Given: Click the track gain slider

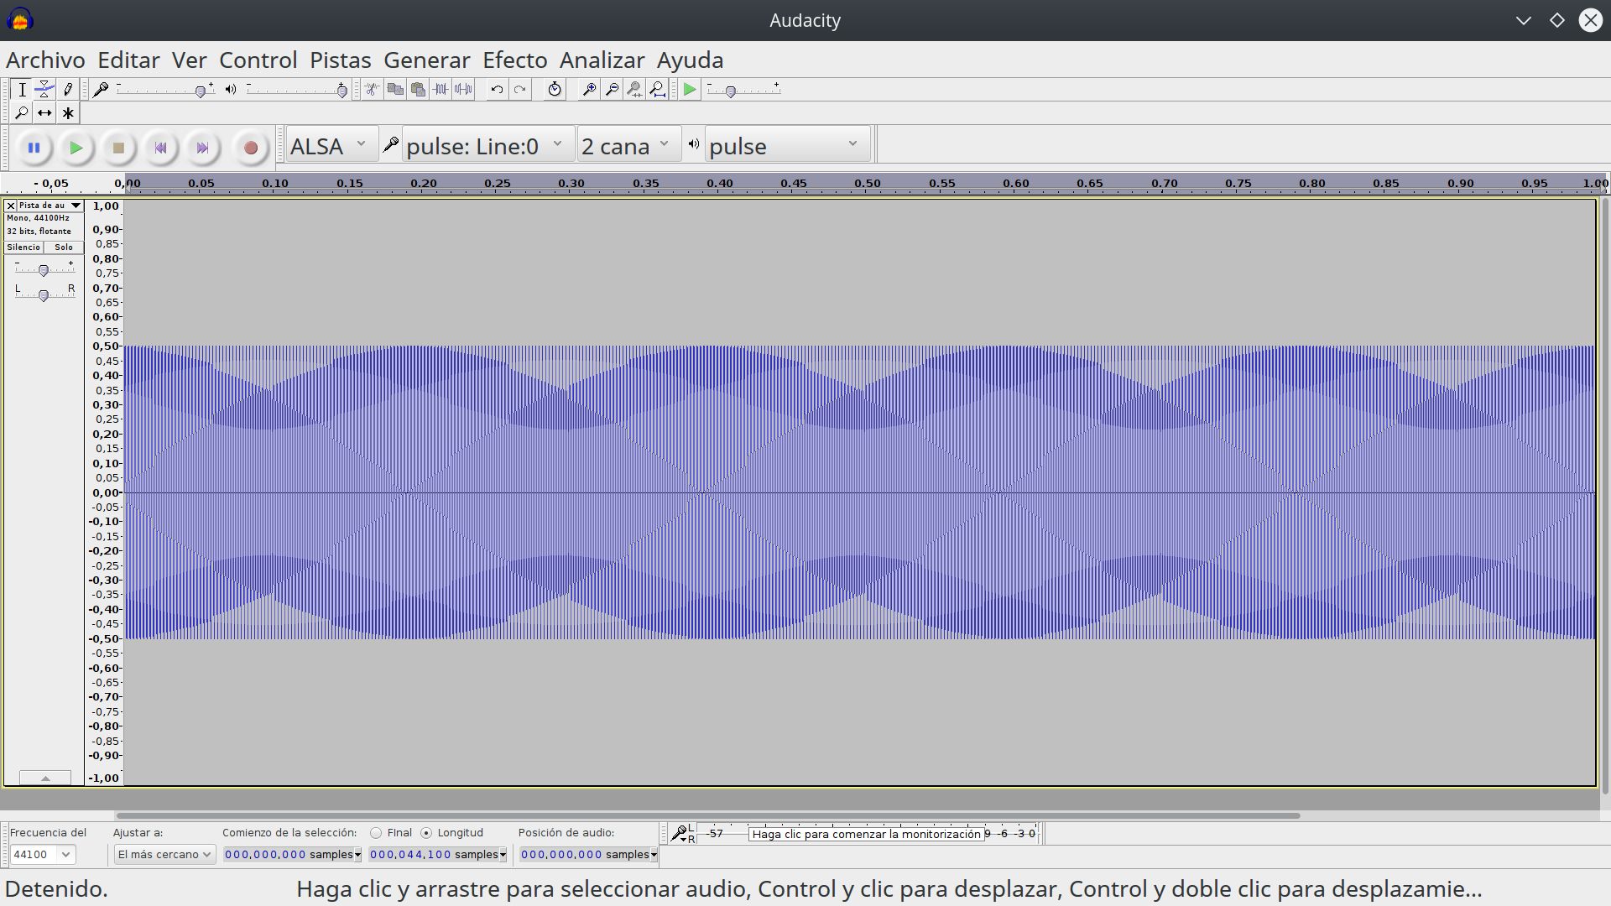Looking at the screenshot, I should (44, 269).
